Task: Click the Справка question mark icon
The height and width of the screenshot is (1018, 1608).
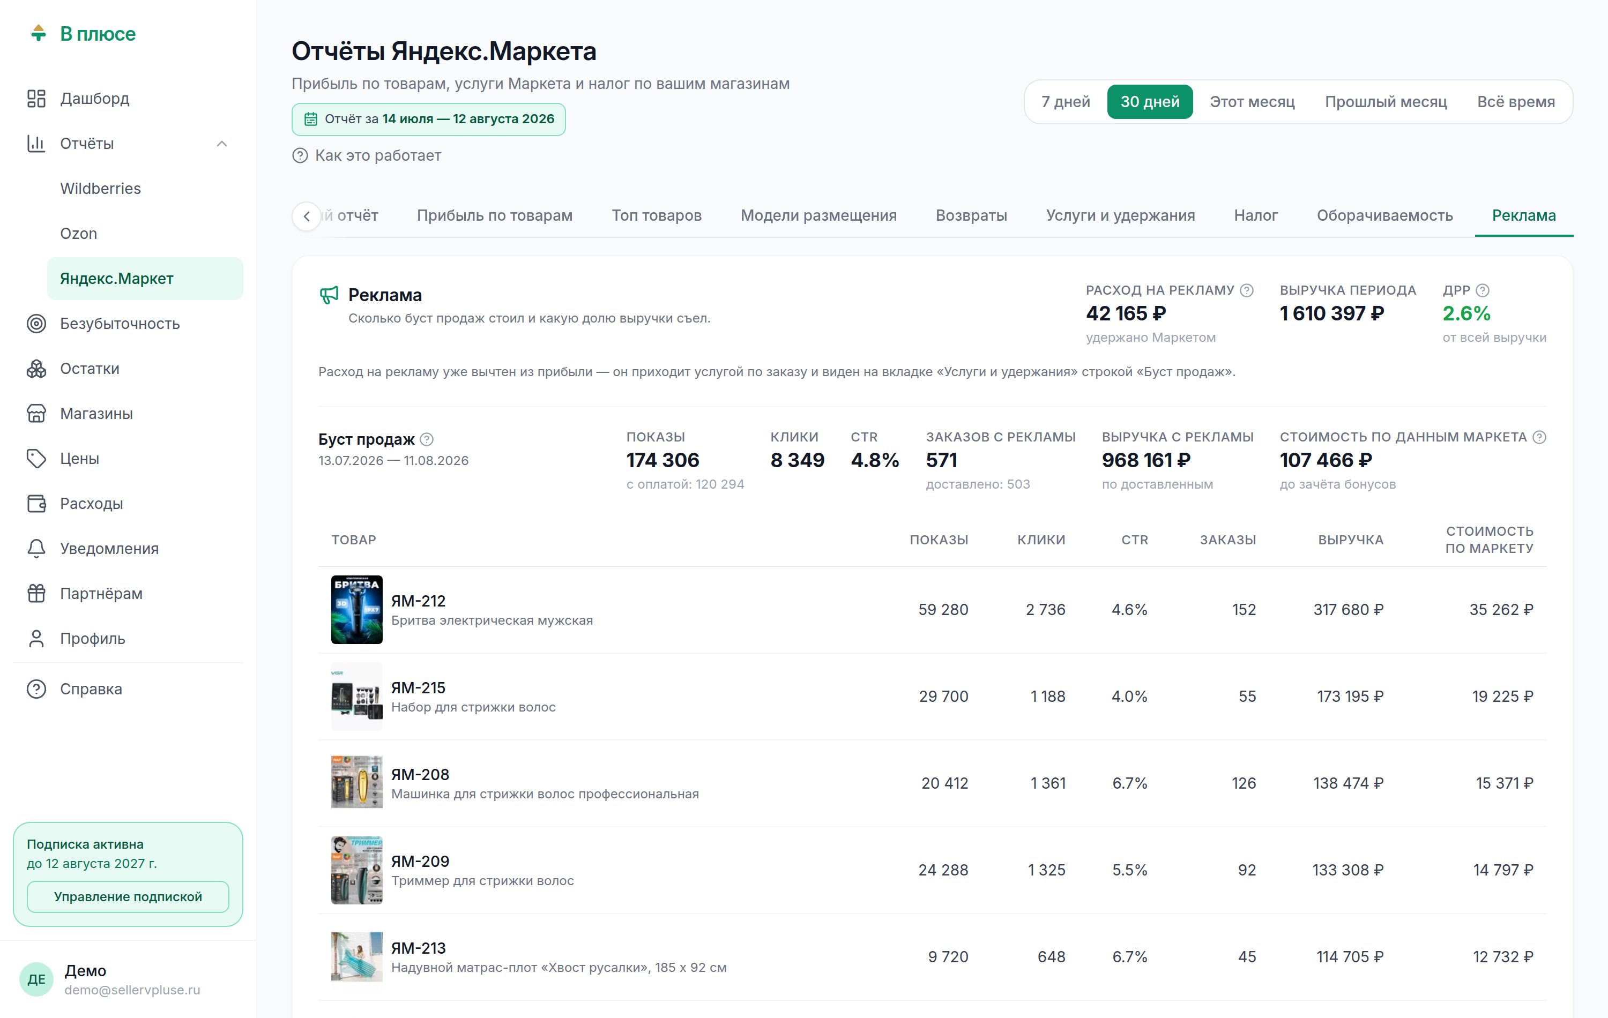Action: point(36,689)
